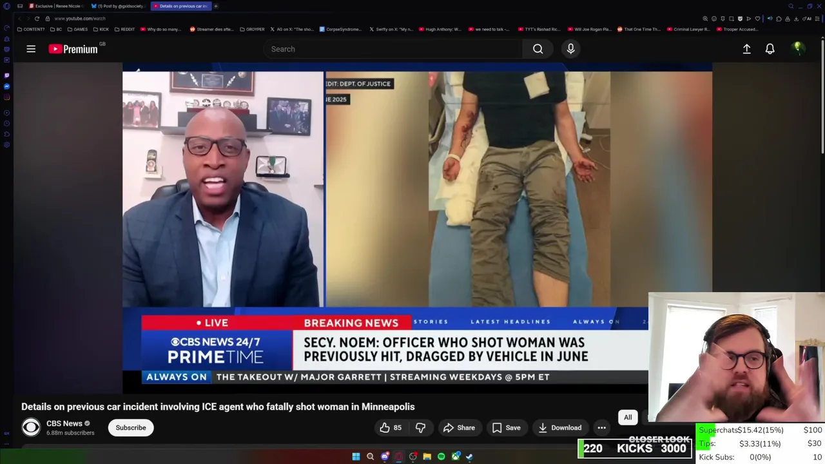Open browser downloads icon in toolbar
The width and height of the screenshot is (825, 464).
click(796, 19)
